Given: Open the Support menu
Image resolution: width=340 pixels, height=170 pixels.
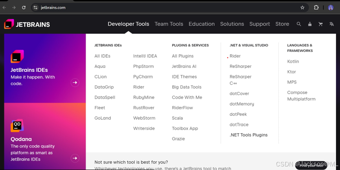Looking at the screenshot, I should [x=259, y=24].
